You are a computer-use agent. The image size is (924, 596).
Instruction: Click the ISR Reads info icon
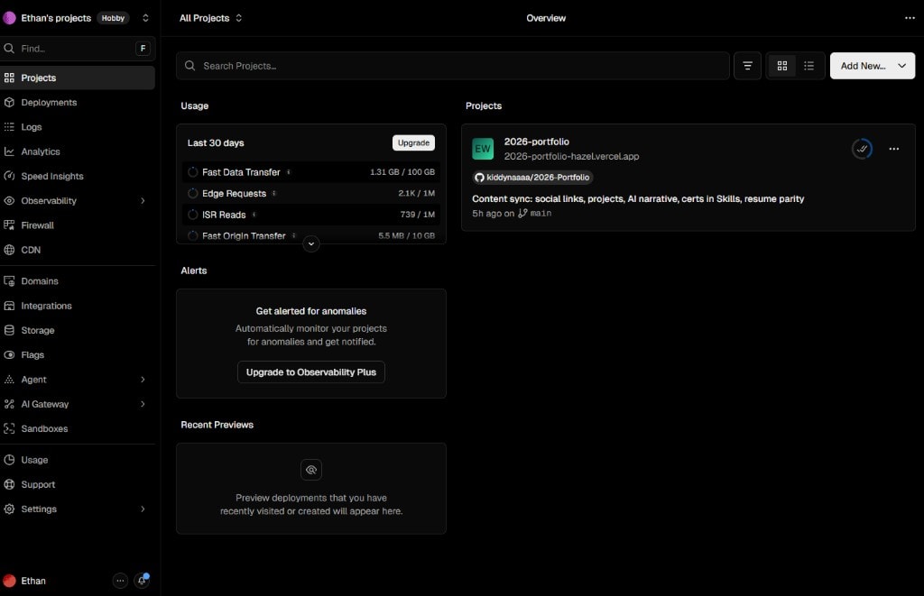(254, 215)
